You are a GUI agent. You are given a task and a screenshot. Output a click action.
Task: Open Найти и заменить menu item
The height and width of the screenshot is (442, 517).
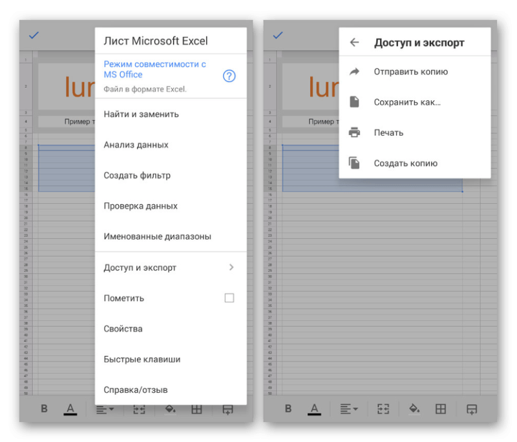[171, 114]
